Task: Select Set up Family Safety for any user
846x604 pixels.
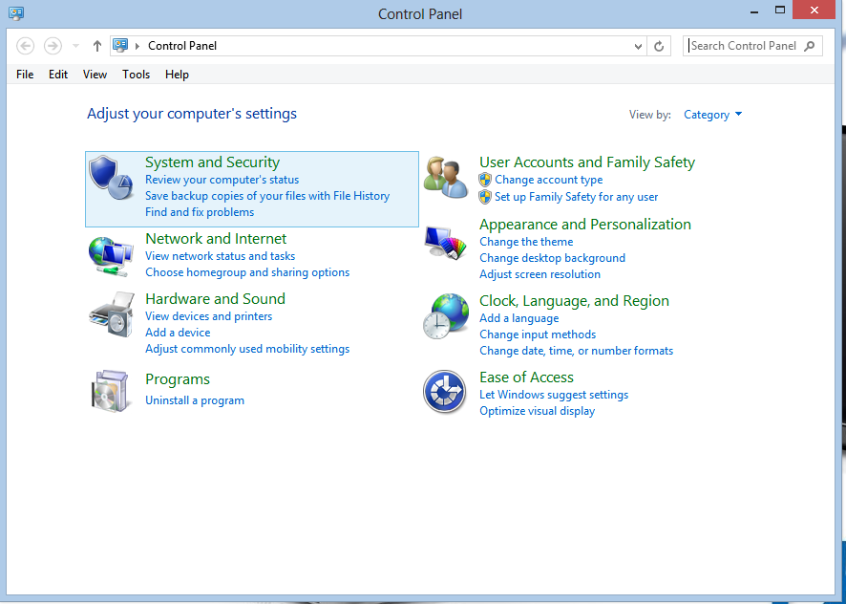Action: [x=576, y=197]
